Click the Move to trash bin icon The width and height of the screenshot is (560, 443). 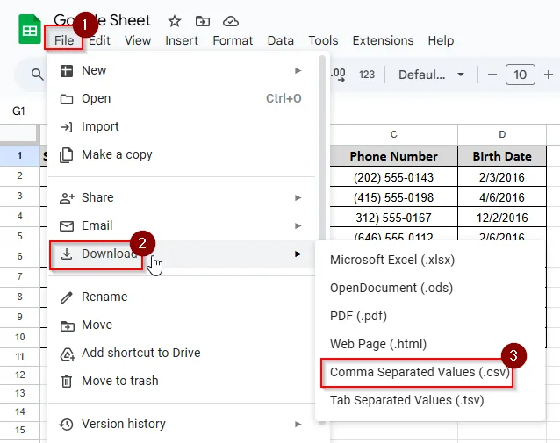(x=67, y=382)
